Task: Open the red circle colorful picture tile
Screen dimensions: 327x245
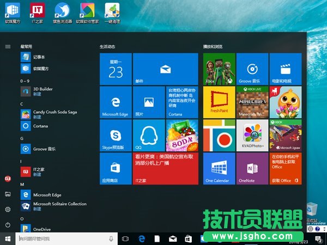Action: [x=219, y=135]
